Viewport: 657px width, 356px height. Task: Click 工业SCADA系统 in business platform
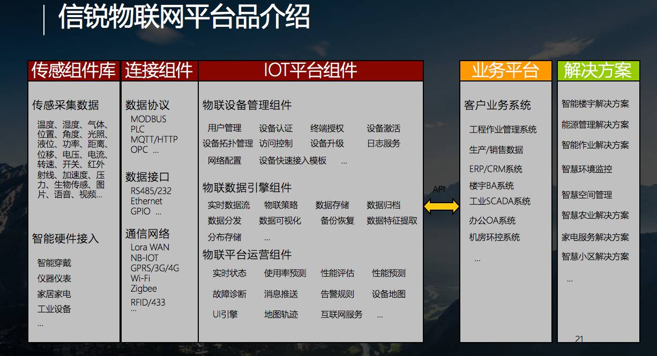(499, 202)
